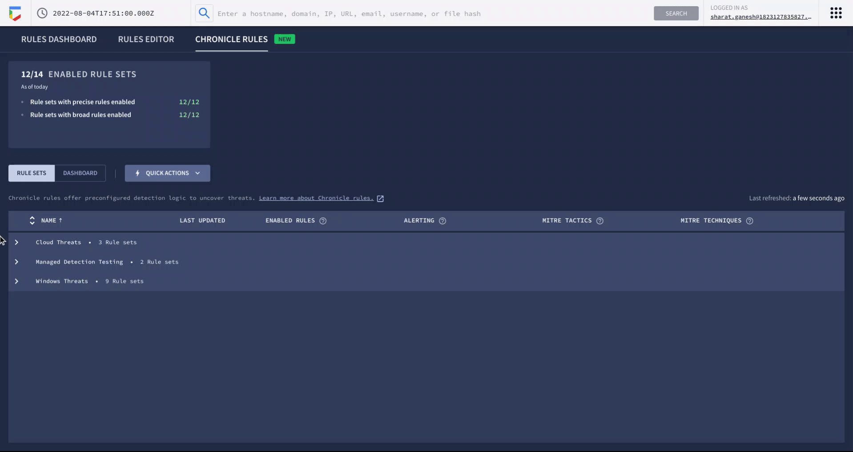The width and height of the screenshot is (853, 452).
Task: Click '12/14 Enabled Rule Sets' heading
Action: click(79, 74)
